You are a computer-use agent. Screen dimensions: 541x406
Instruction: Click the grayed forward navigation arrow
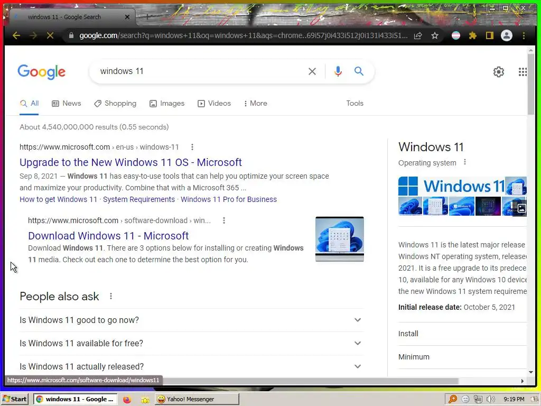[x=33, y=35]
